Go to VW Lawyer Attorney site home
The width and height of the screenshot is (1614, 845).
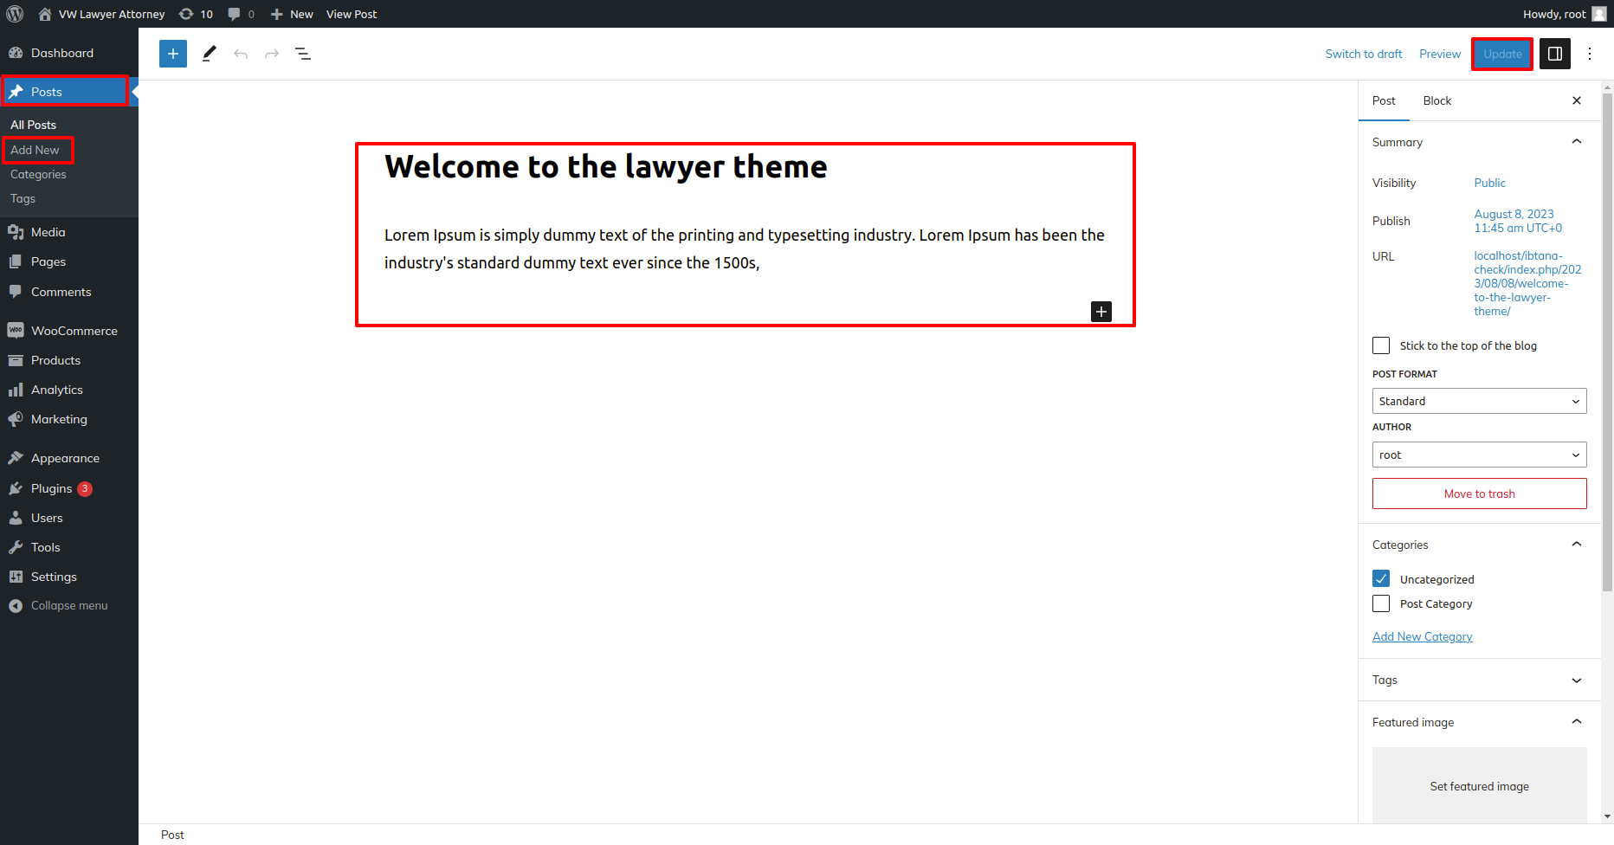101,14
